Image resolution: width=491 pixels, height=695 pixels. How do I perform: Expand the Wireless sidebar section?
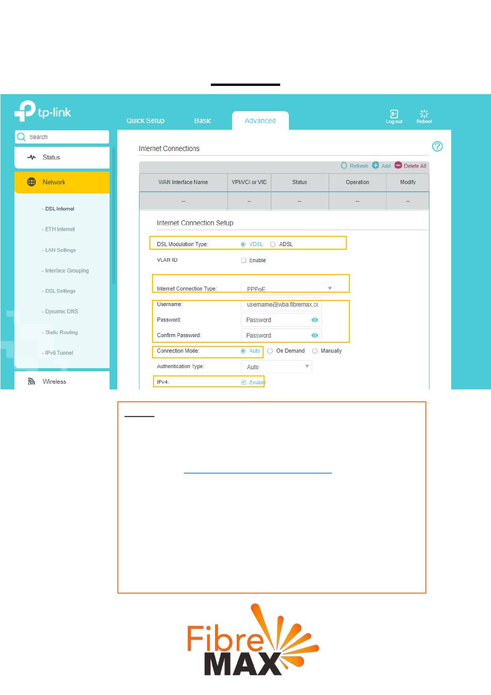54,382
